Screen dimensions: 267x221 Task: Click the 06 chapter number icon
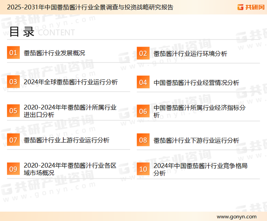[x=143, y=111]
